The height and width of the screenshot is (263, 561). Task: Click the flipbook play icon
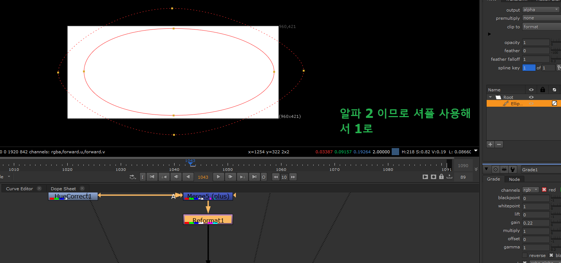tap(425, 177)
